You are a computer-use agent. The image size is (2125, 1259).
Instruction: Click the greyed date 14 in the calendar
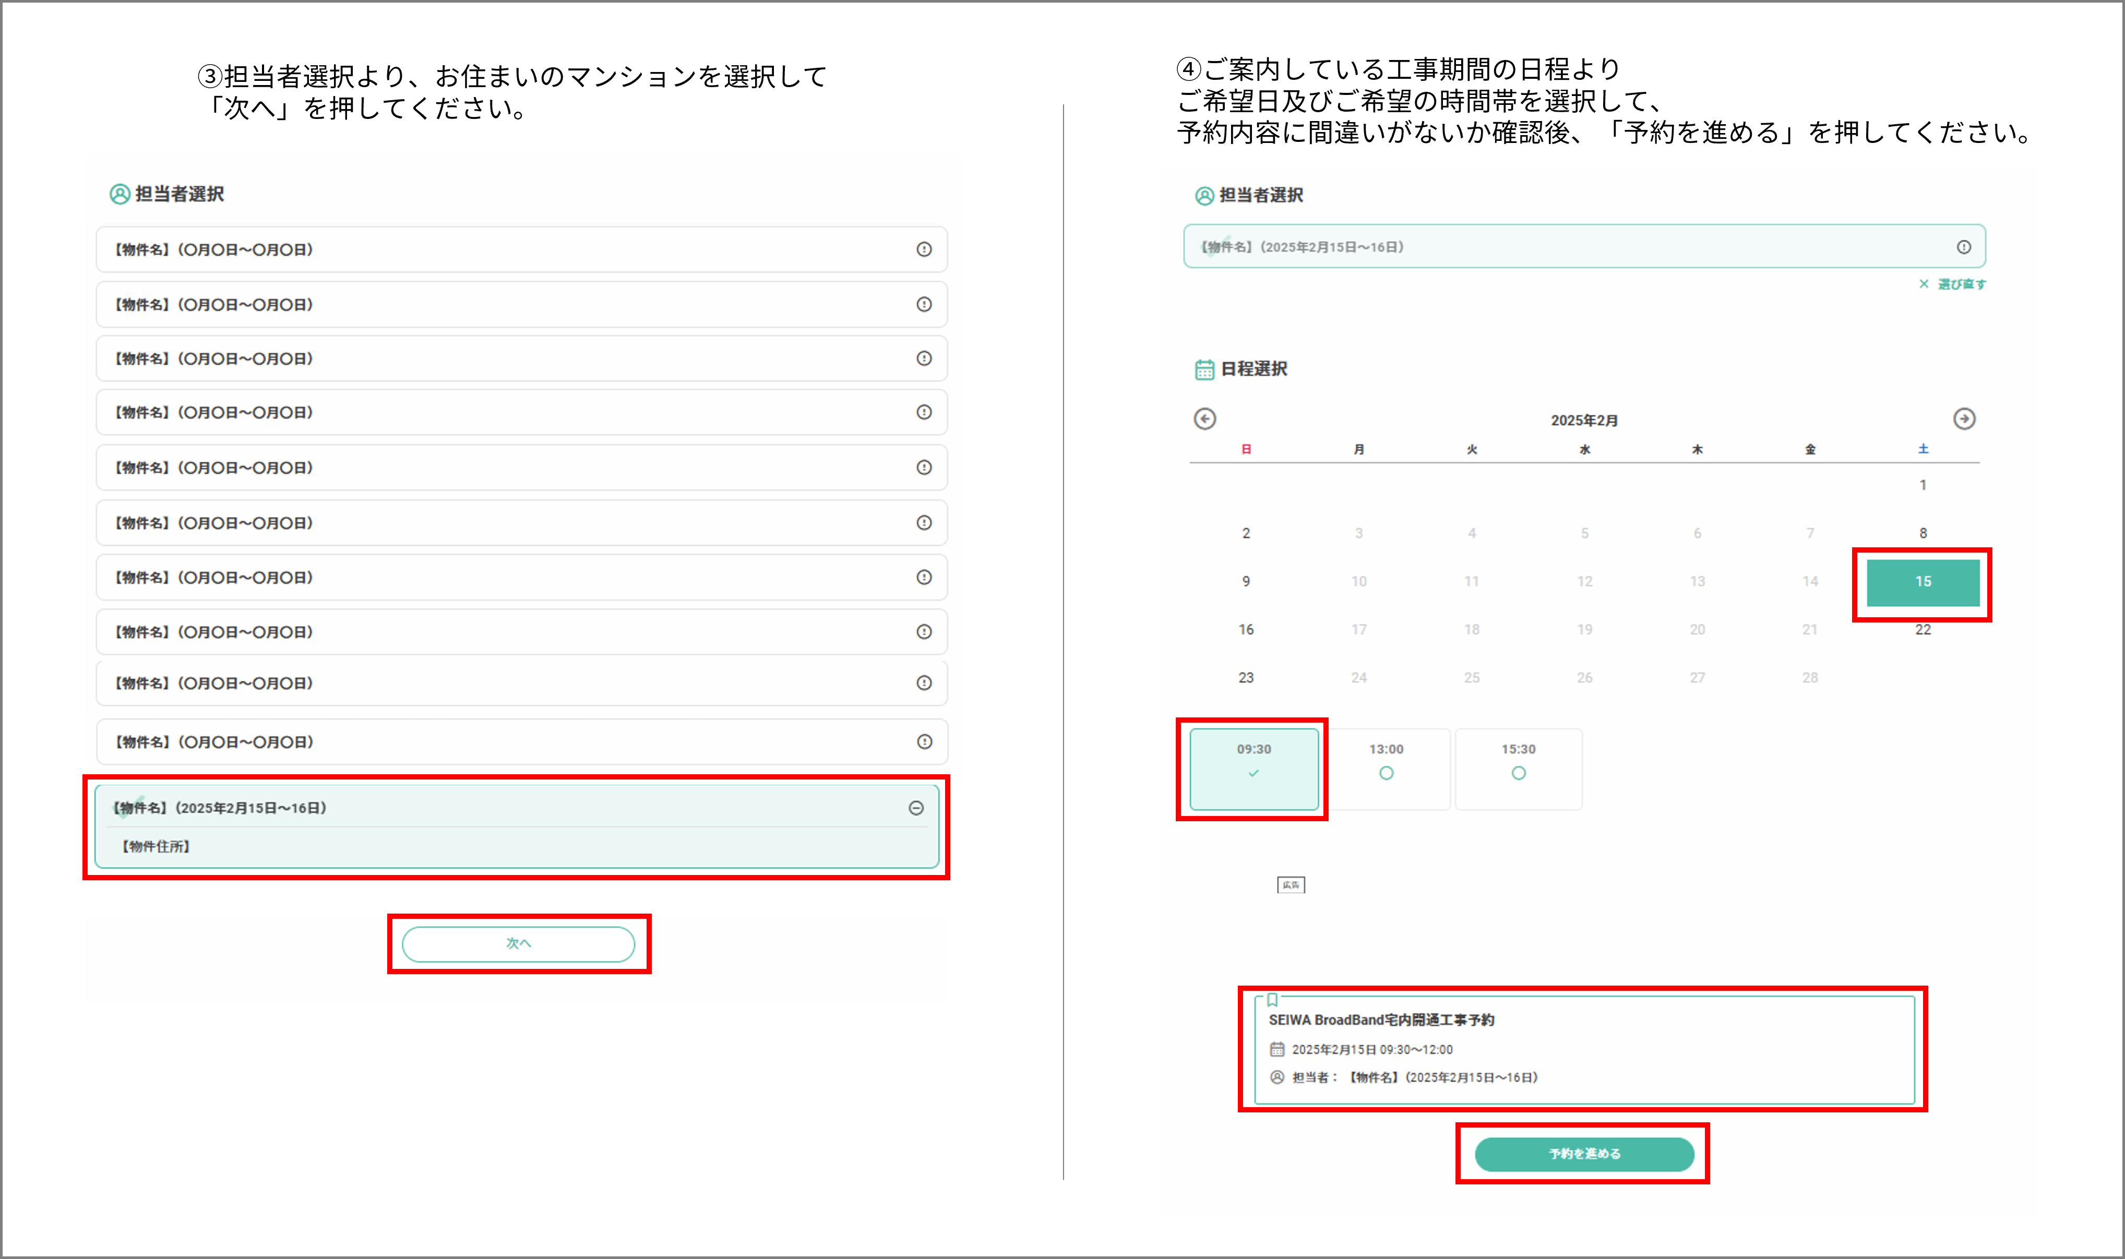(x=1810, y=582)
